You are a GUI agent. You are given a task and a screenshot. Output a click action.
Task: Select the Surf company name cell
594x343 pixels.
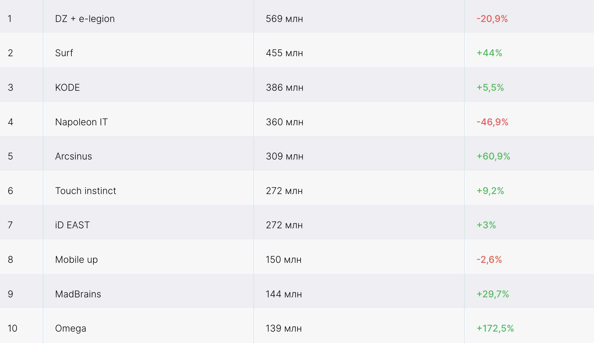(x=64, y=53)
